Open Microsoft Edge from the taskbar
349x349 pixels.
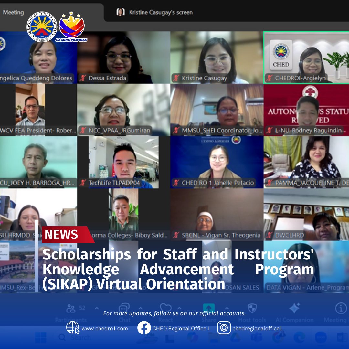pyautogui.click(x=299, y=337)
